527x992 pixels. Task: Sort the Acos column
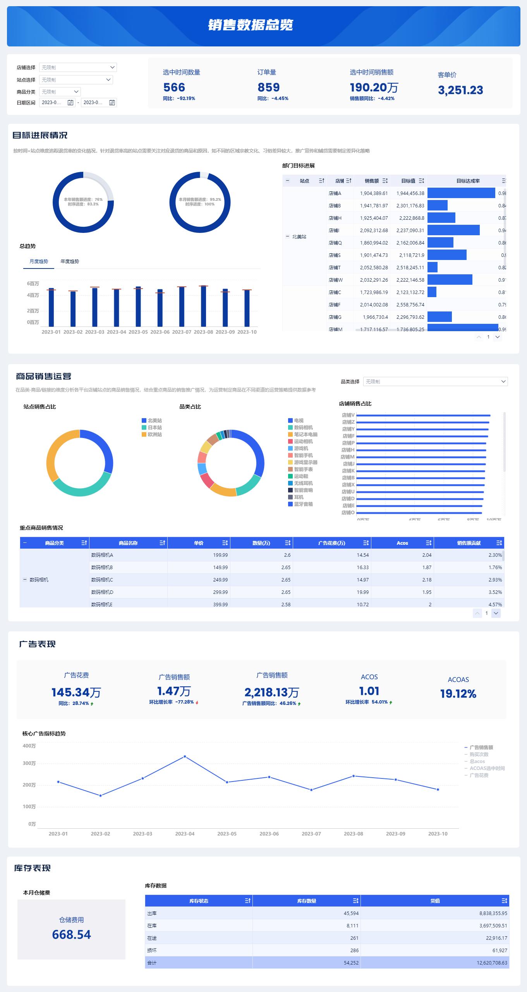click(x=428, y=543)
